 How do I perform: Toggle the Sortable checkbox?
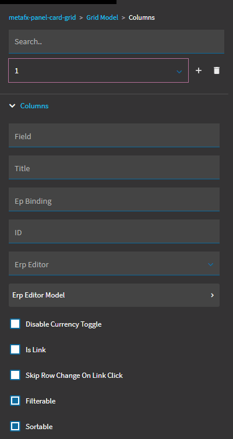[15, 426]
